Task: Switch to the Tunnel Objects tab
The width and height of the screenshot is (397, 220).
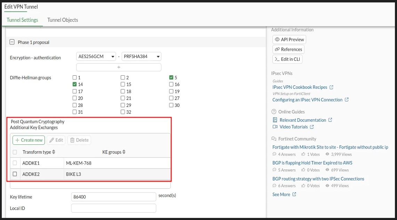Action: [x=63, y=20]
